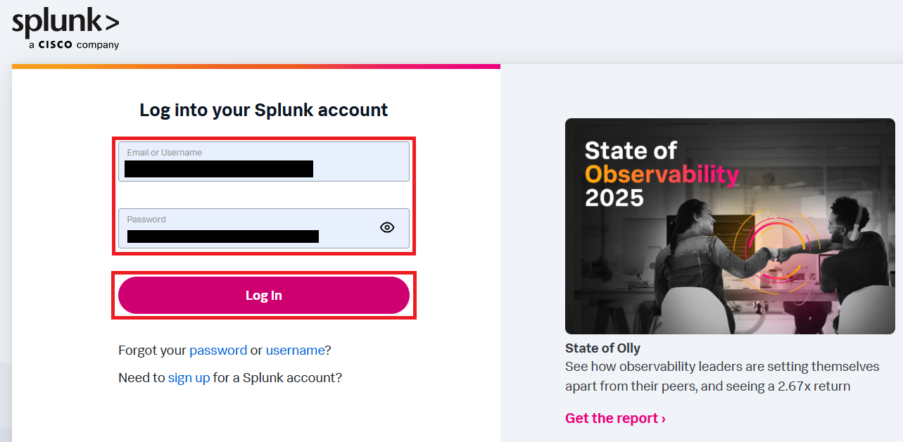
Task: Click the Observability title text in the banner
Action: (662, 174)
